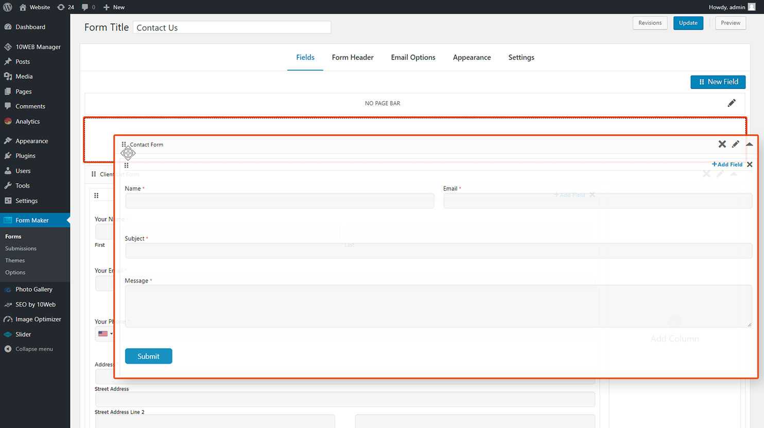This screenshot has width=764, height=428.
Task: Switch to the Appearance tab
Action: (472, 58)
